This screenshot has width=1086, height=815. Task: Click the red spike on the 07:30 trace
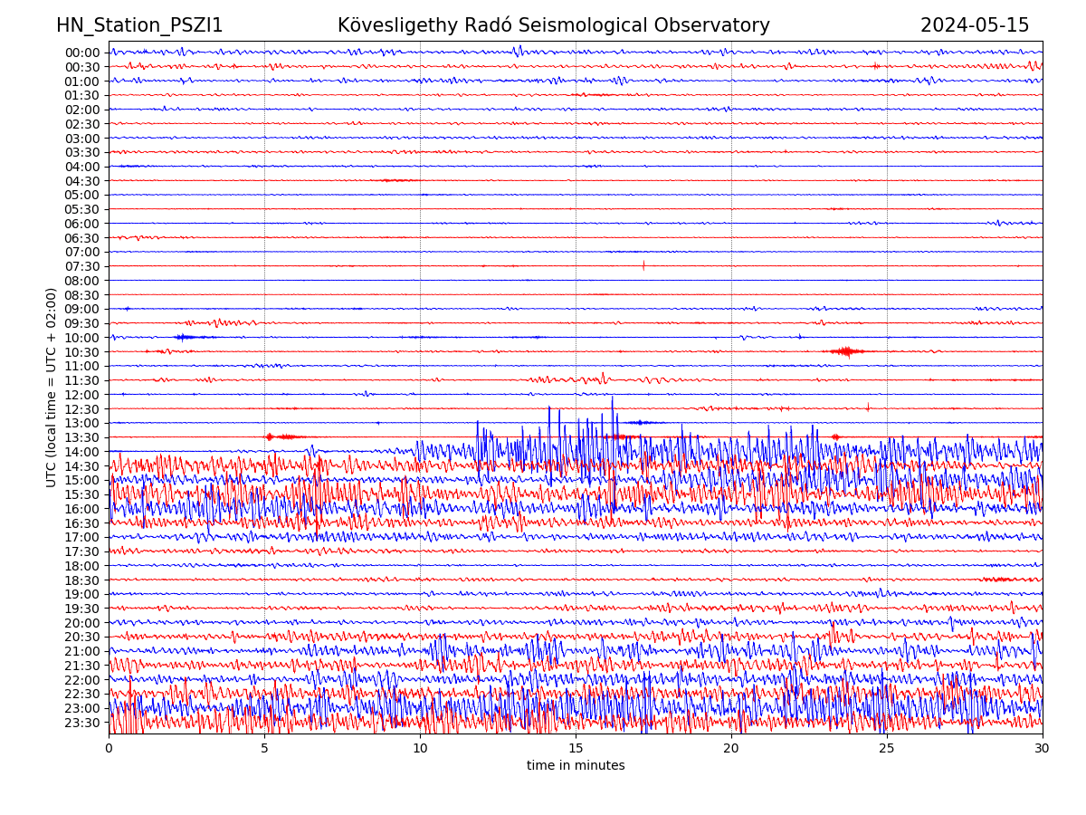click(643, 265)
